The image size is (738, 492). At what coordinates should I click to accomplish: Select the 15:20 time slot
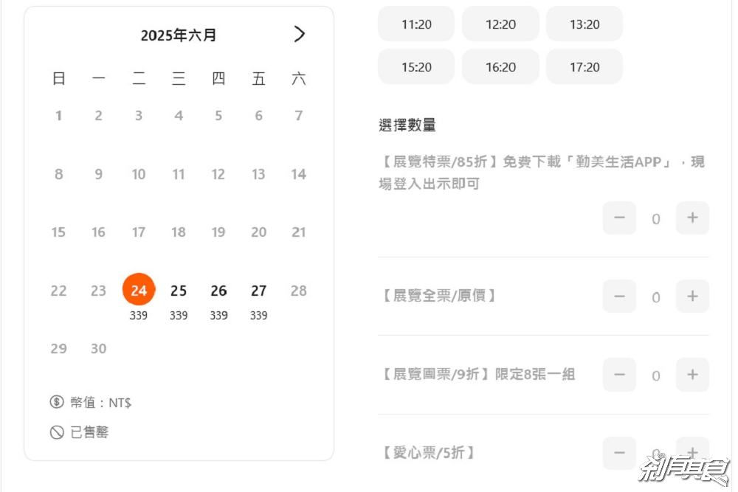pos(416,67)
